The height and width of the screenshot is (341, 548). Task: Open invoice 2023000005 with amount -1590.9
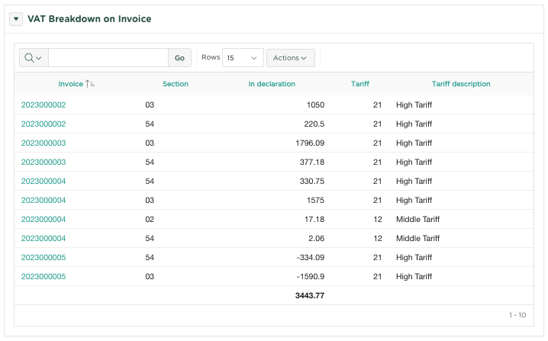coord(44,276)
